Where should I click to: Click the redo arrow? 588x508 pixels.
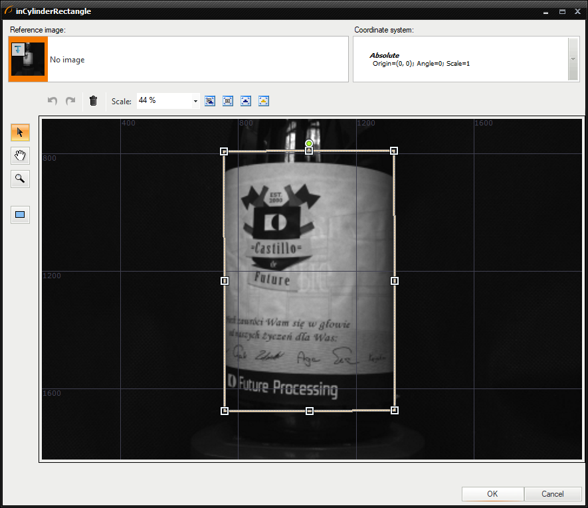pyautogui.click(x=70, y=101)
